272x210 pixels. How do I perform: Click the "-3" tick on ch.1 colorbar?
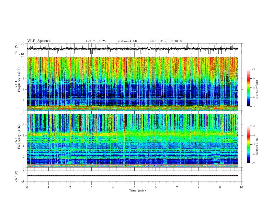(x=253, y=69)
